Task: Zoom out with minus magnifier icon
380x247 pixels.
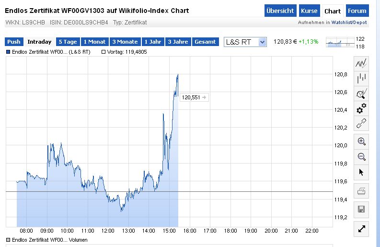Action: [361, 157]
